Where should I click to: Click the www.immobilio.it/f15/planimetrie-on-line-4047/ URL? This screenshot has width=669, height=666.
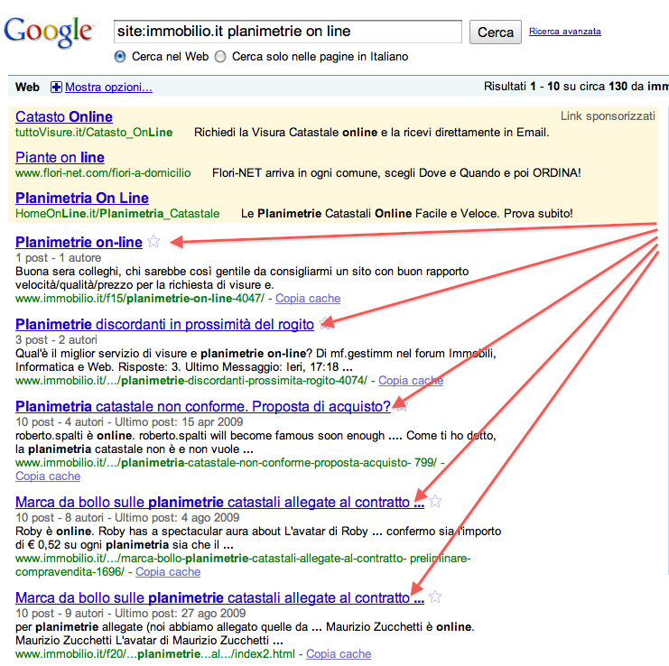click(140, 299)
